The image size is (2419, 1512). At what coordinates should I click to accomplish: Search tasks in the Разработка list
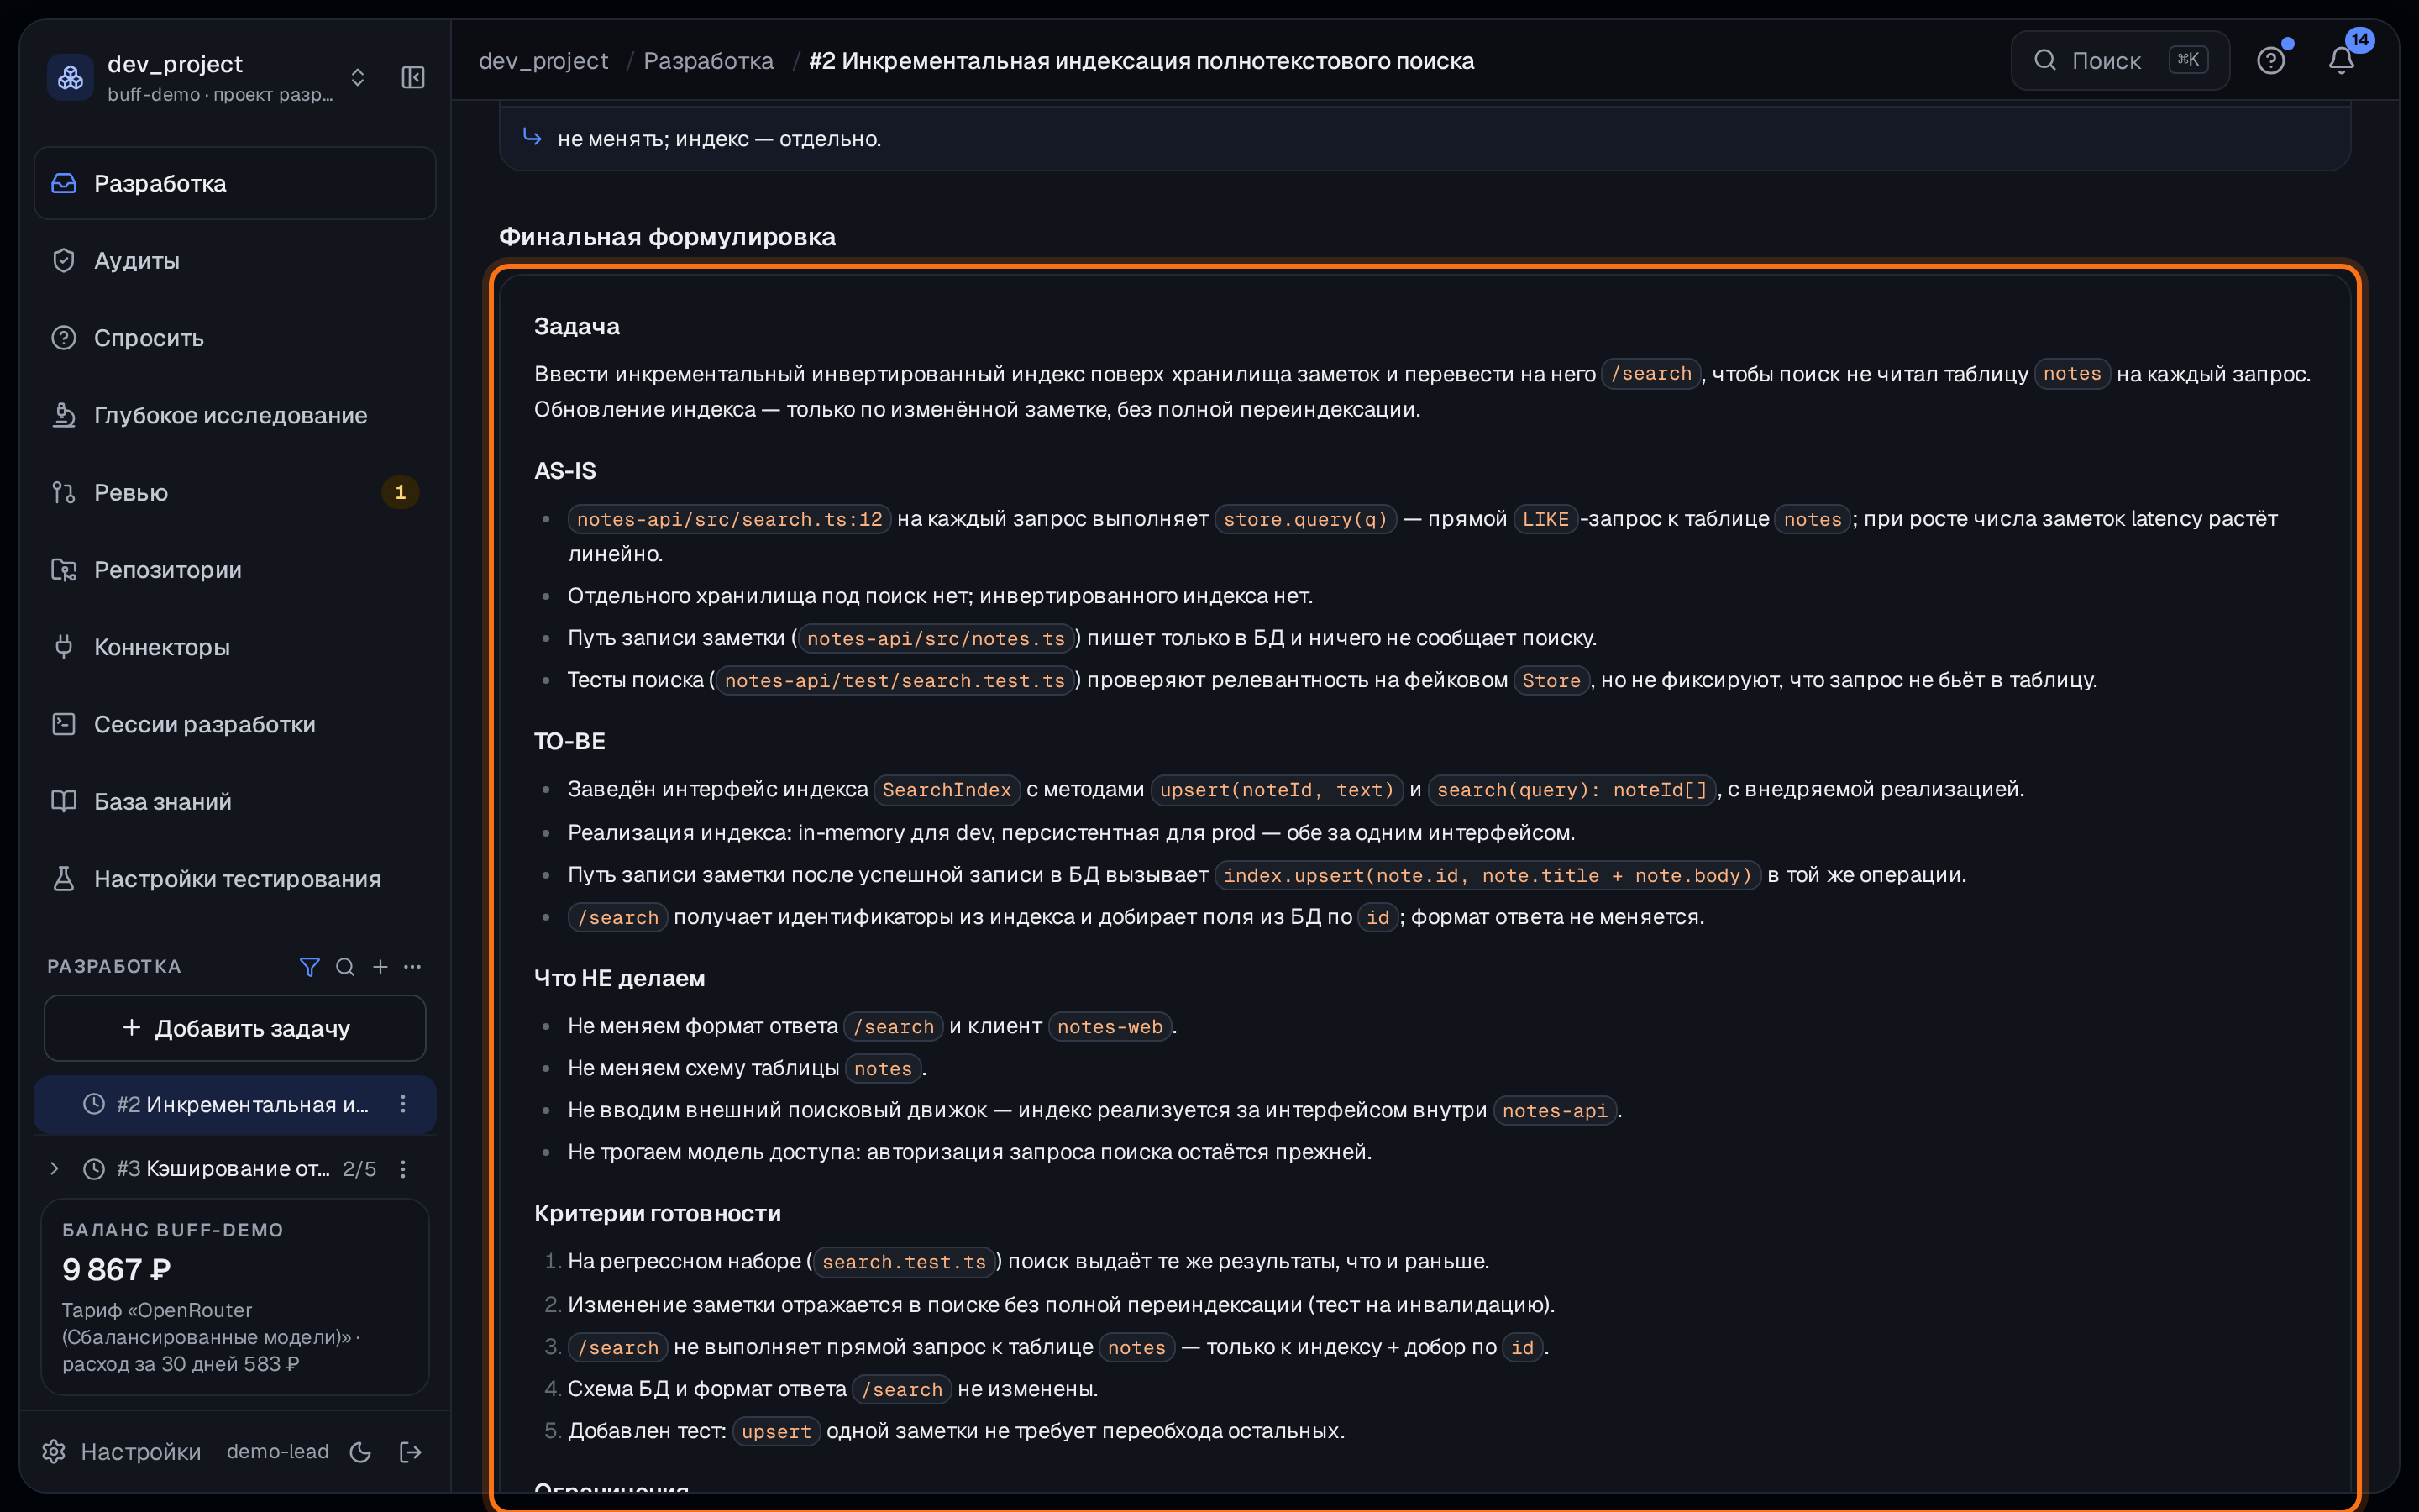tap(345, 967)
